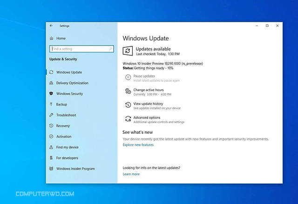Click the back arrow in Settings
Screen dimensions: 298x204
pos(51,26)
